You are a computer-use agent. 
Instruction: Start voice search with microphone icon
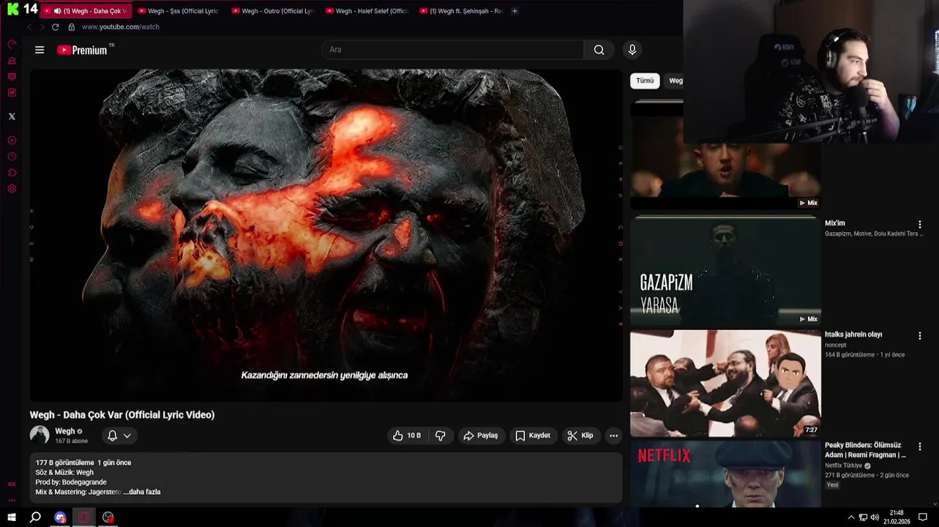coord(632,50)
